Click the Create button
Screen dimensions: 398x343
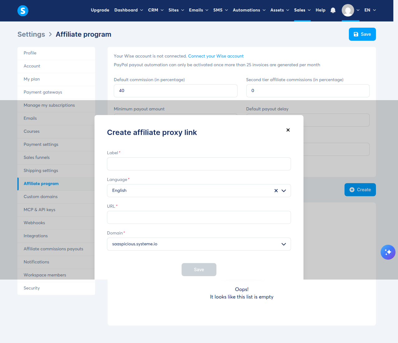(x=360, y=190)
